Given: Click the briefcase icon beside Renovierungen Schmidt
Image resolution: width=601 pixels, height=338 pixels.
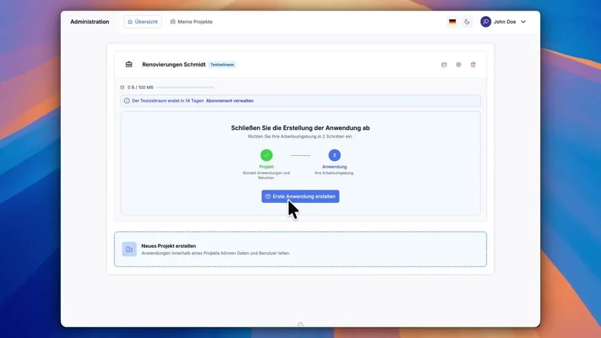Looking at the screenshot, I should tap(129, 64).
